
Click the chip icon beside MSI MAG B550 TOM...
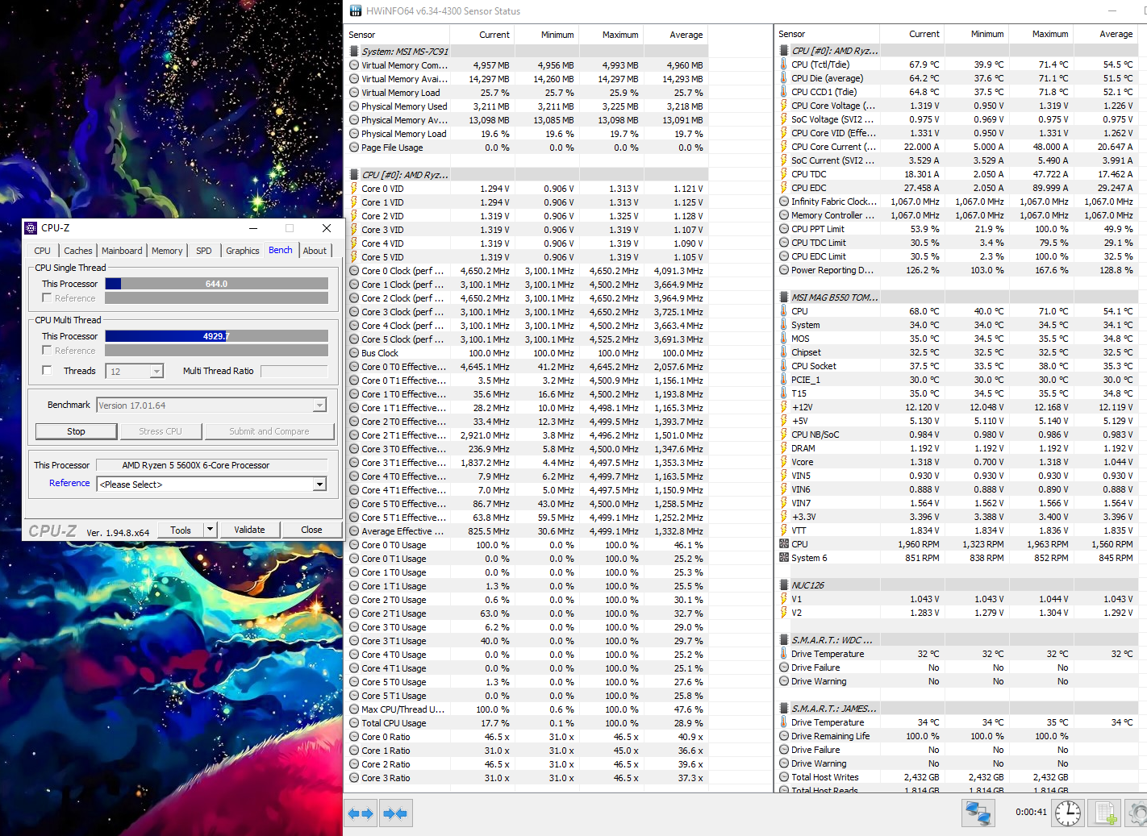pos(784,297)
